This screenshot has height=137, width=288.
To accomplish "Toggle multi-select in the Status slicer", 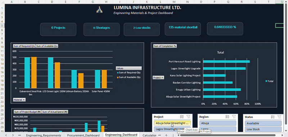I will (273, 116).
